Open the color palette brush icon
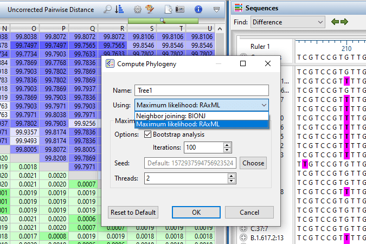This screenshot has width=366, height=244. pyautogui.click(x=150, y=9)
